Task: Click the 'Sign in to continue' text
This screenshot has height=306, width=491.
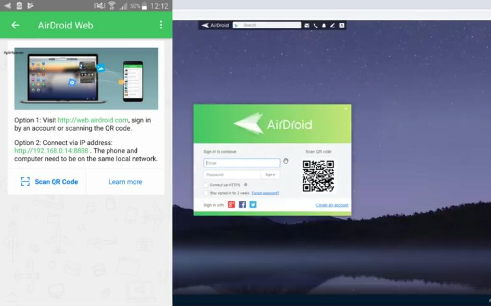Action: (x=220, y=152)
